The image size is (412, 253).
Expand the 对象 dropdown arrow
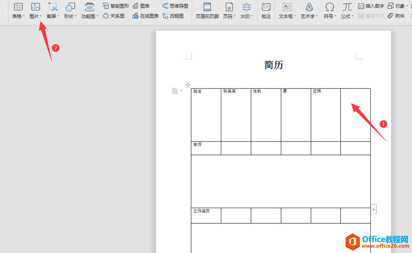pyautogui.click(x=407, y=6)
